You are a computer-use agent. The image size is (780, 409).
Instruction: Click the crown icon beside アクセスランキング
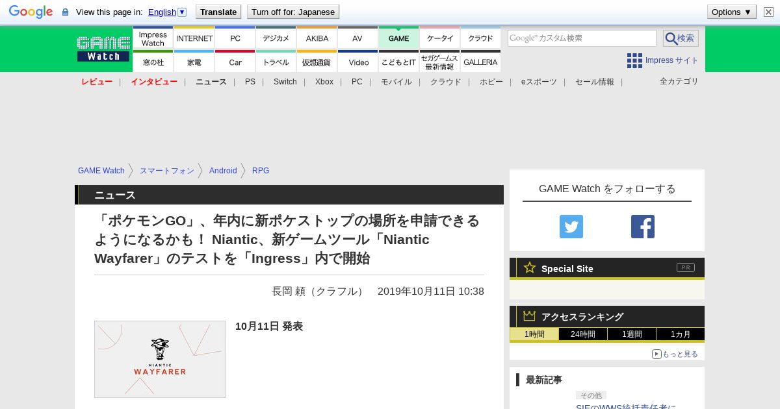tap(530, 316)
